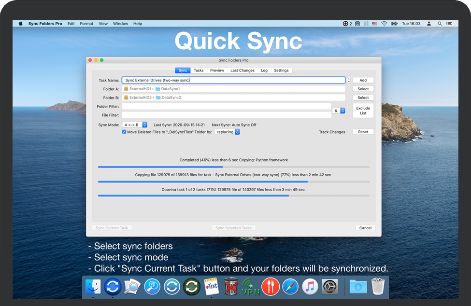
Task: Uncheck Move Deleted Files to _DelSyncFiles checkbox
Action: (124, 132)
